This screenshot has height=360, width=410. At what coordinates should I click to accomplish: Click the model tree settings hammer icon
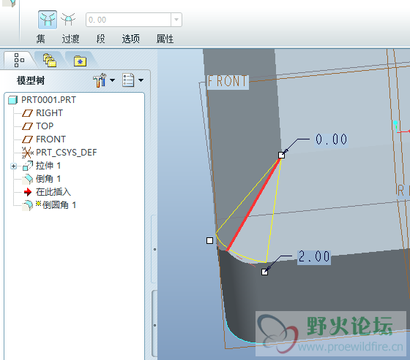coord(100,80)
